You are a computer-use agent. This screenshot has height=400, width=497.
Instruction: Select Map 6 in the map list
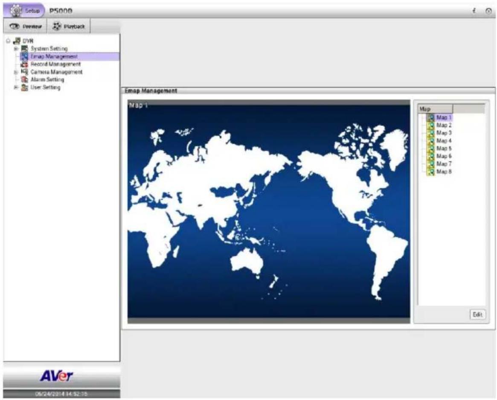(x=444, y=156)
